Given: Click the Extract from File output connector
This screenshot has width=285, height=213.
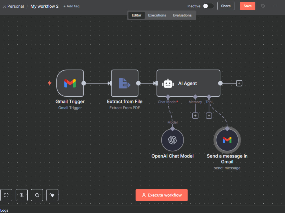Looking at the screenshot, I should (138, 83).
